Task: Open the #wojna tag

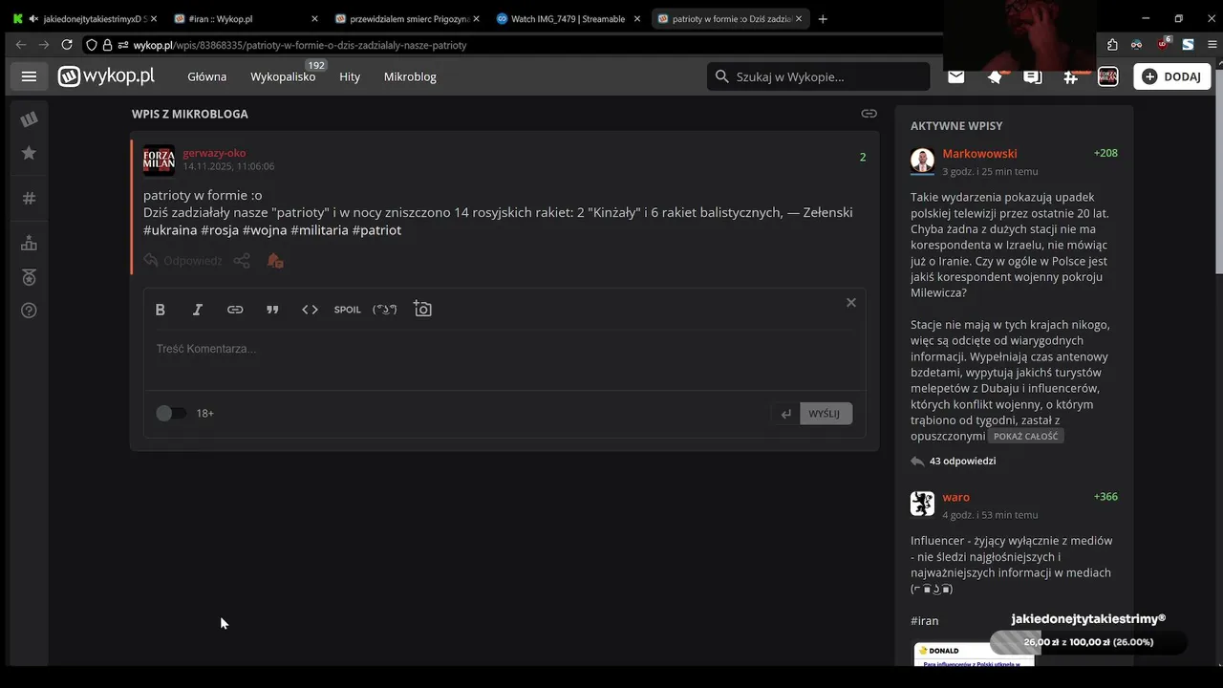Action: point(265,230)
